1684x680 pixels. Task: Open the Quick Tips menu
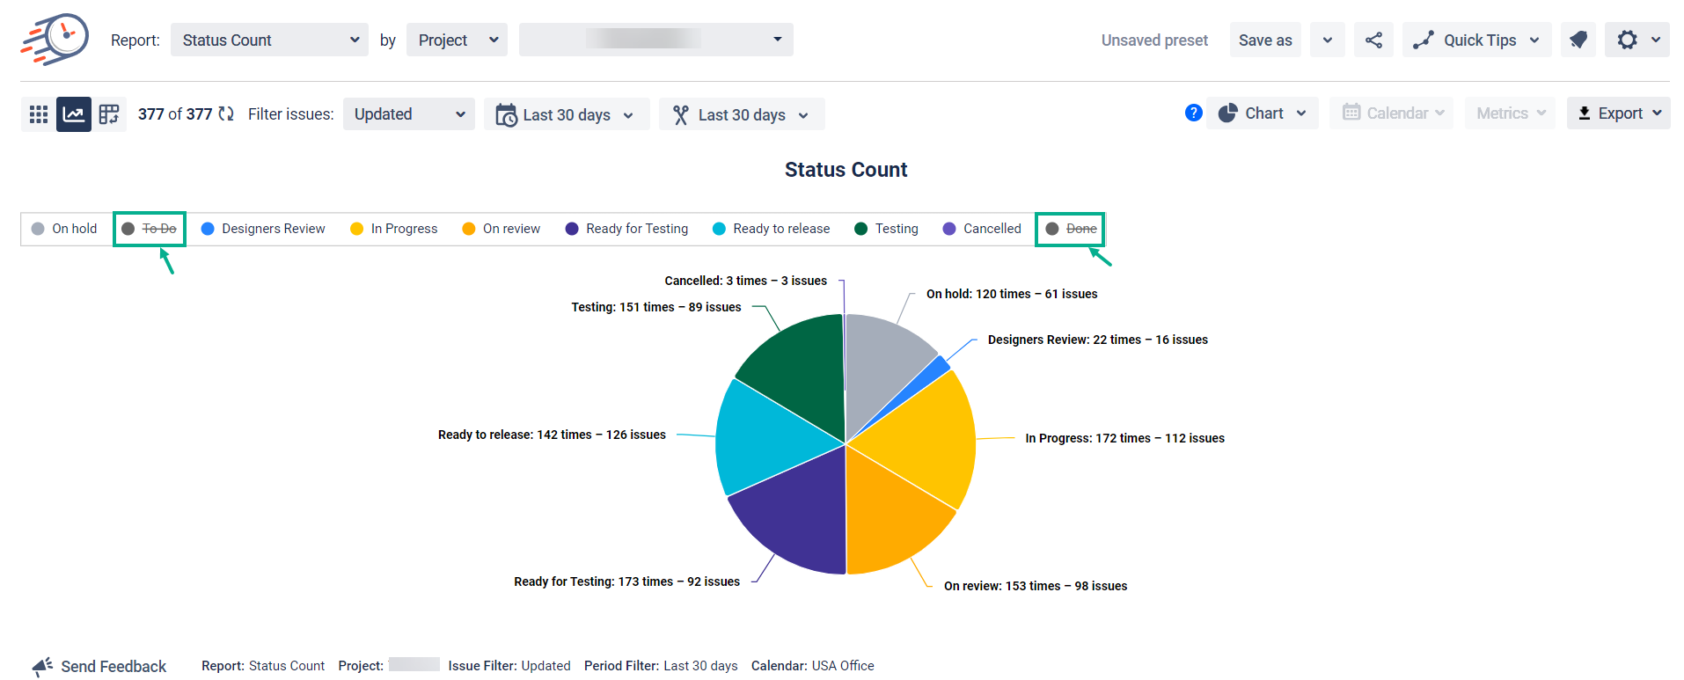click(1476, 40)
